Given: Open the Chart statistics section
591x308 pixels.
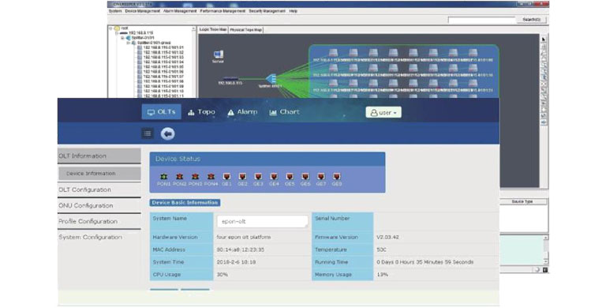Looking at the screenshot, I should [x=284, y=112].
